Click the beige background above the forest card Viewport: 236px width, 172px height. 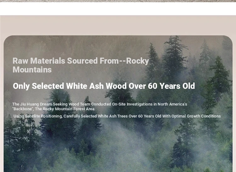(x=118, y=25)
